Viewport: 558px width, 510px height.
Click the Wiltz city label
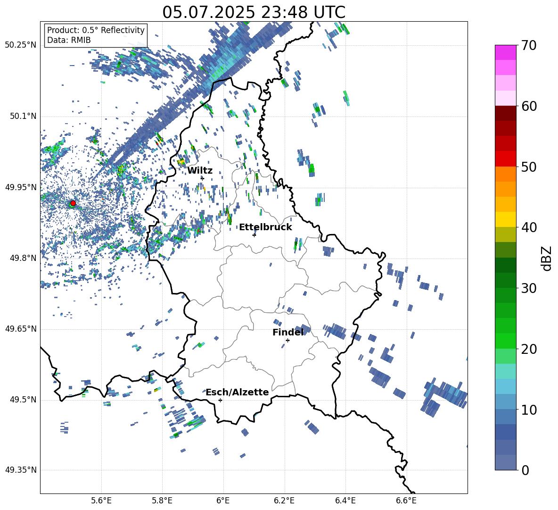coord(200,170)
